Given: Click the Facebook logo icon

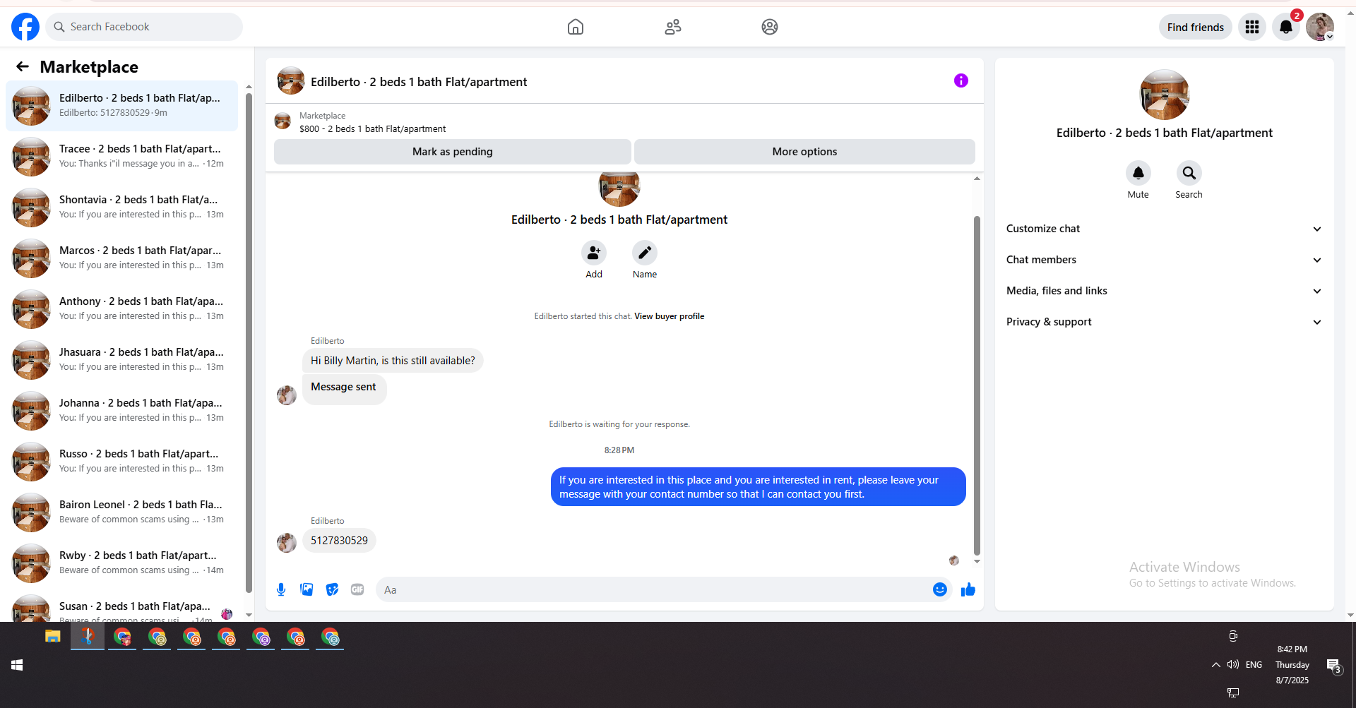Looking at the screenshot, I should [x=25, y=27].
